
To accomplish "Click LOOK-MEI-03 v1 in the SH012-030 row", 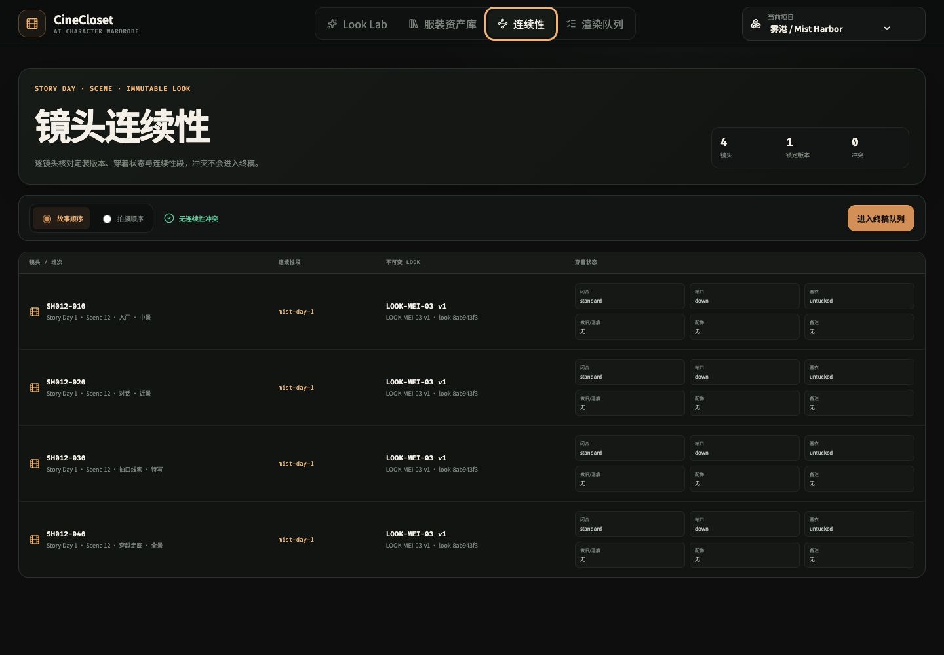I will [x=416, y=458].
